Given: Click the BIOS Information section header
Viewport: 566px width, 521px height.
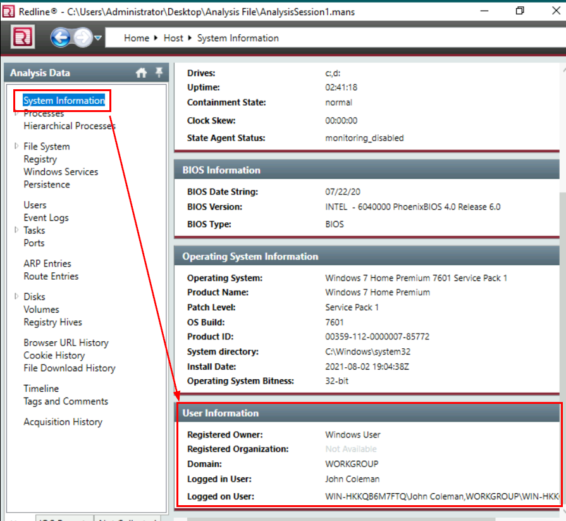Looking at the screenshot, I should [367, 170].
